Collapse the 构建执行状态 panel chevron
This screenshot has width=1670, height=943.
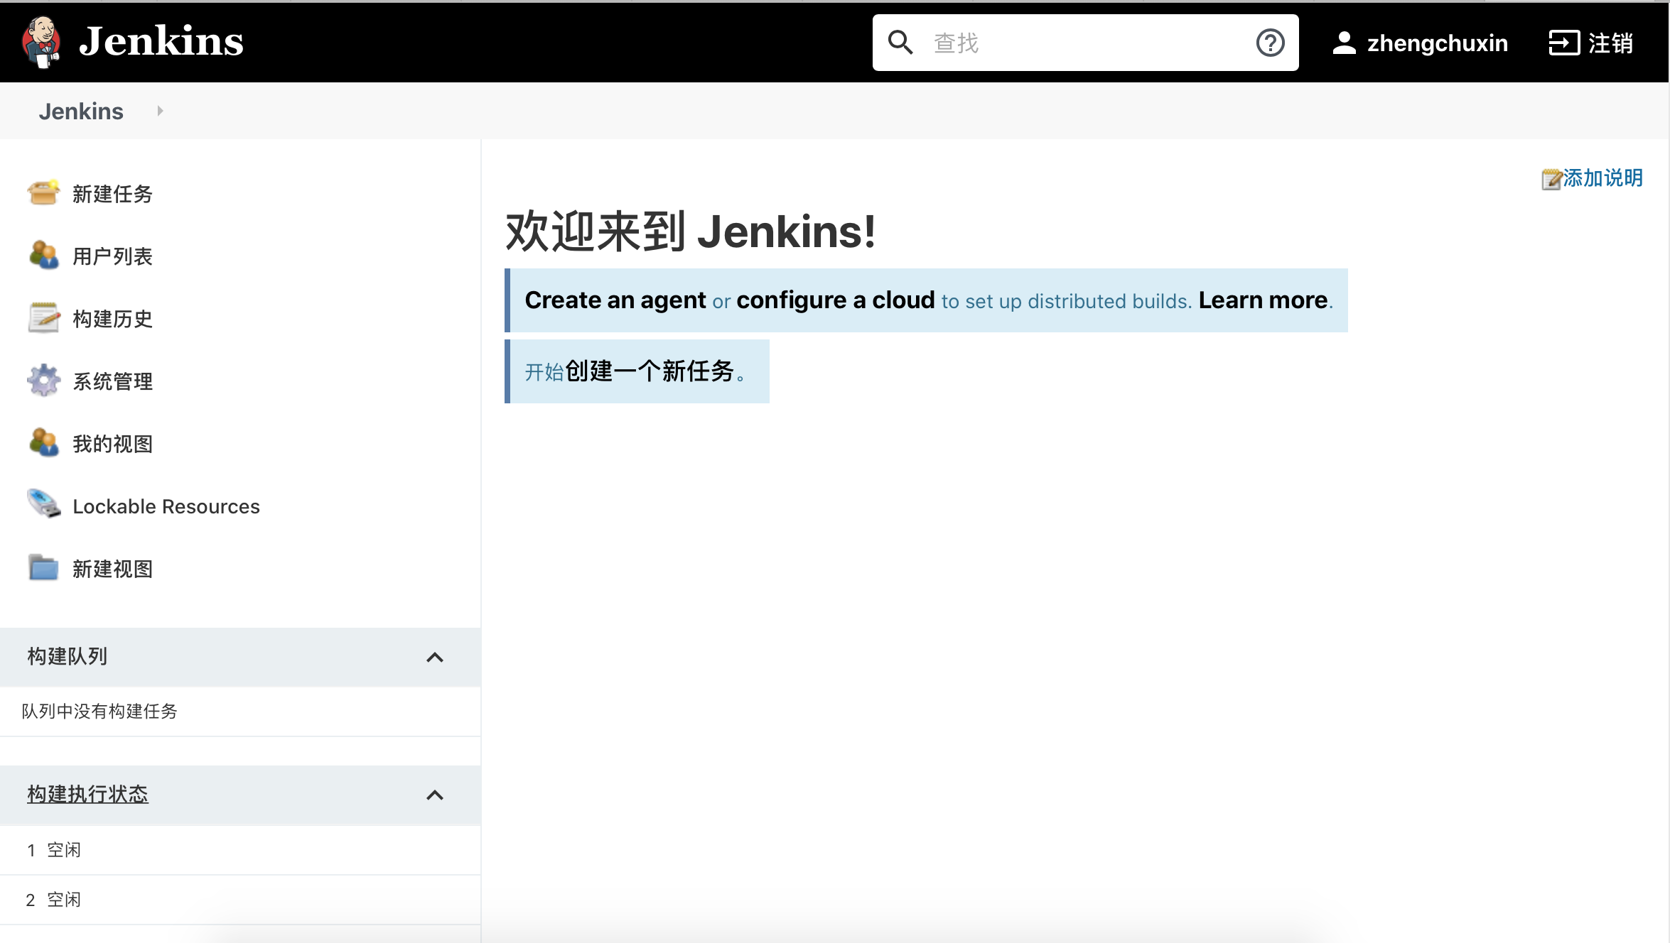[435, 795]
